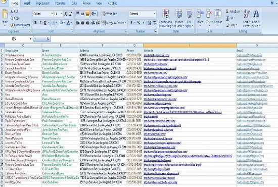
Task: Apply comma style
Action: (144, 23)
